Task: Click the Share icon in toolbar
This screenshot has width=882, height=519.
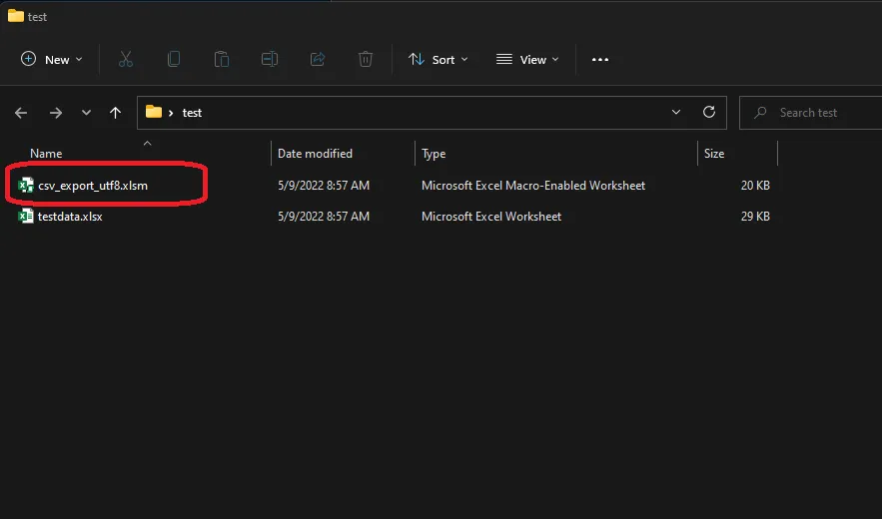Action: pyautogui.click(x=318, y=60)
